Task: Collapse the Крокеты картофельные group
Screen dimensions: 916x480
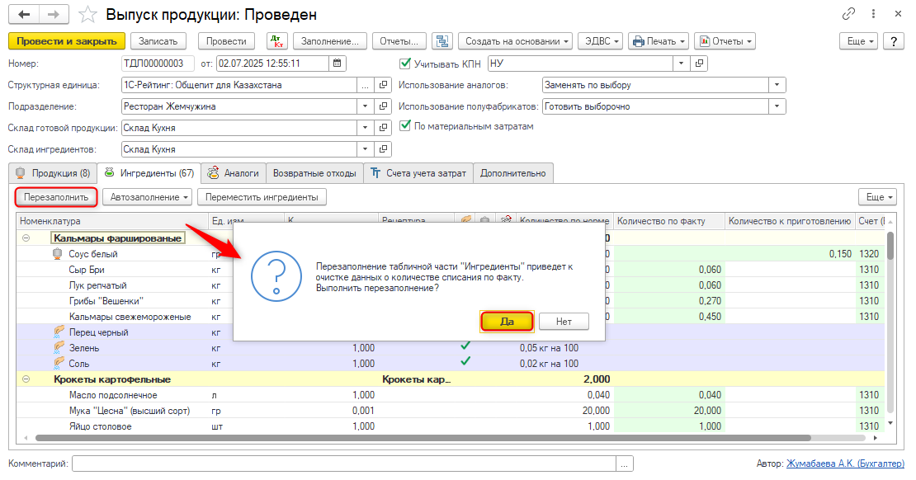Action: (x=26, y=379)
